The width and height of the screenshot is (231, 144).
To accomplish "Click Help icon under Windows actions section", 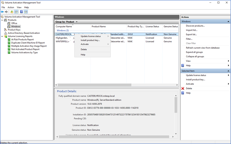I will [x=183, y=65].
